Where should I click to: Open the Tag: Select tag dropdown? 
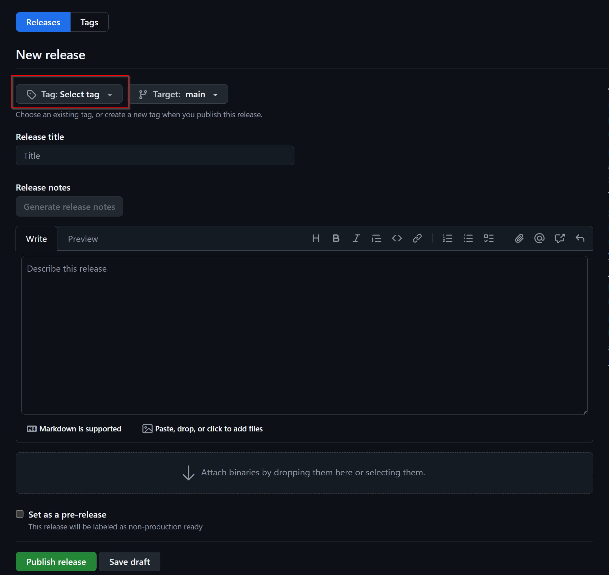click(x=70, y=94)
